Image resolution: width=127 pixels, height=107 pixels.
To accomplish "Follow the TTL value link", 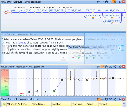I will click(21, 43).
